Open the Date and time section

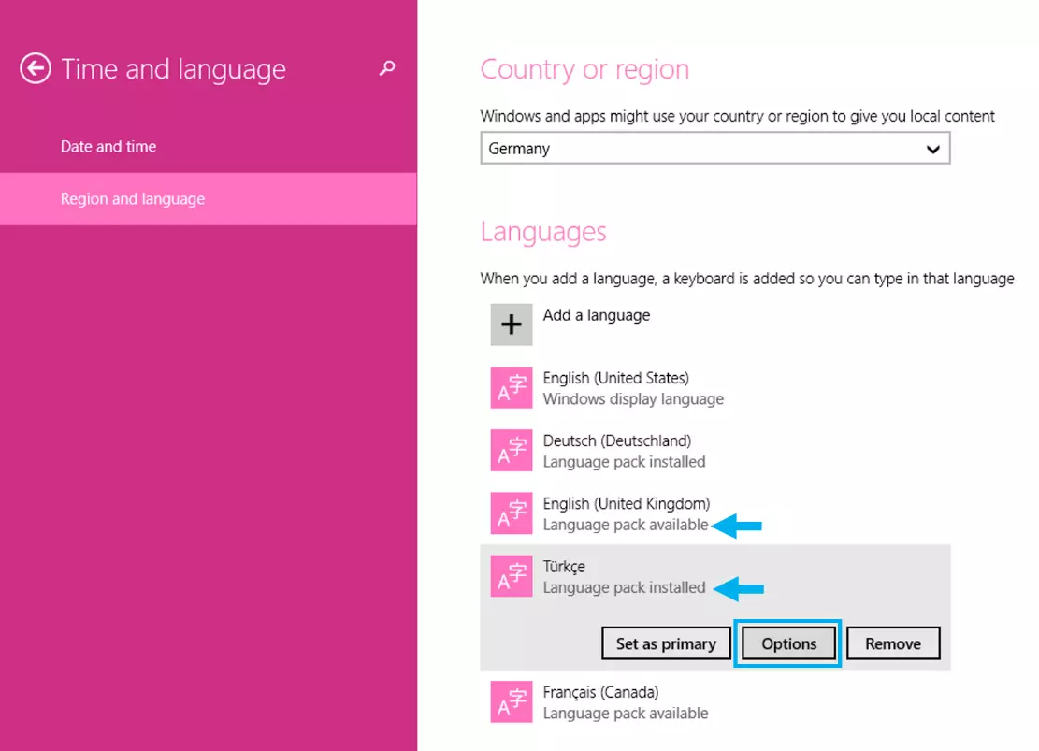(108, 147)
